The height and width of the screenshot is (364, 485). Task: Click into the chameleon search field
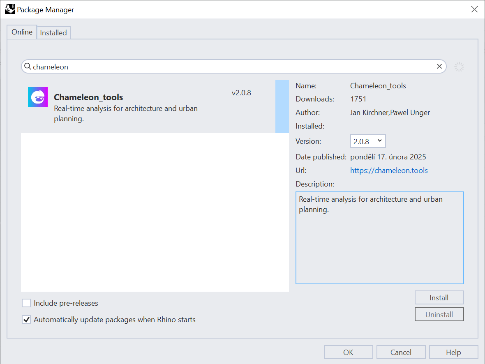click(x=230, y=67)
